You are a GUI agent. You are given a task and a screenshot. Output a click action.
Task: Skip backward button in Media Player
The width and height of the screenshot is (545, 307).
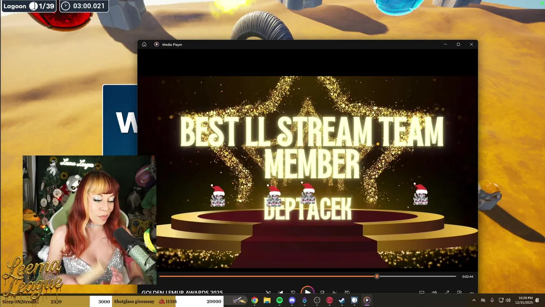pos(293,293)
